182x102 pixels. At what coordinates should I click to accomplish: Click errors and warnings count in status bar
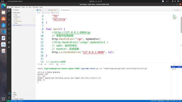[x=21, y=101]
